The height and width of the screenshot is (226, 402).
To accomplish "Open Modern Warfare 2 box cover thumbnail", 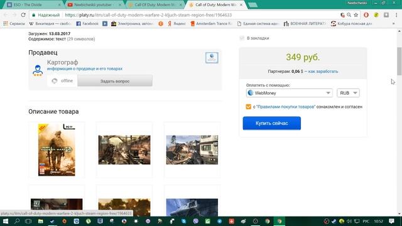I will coord(57,150).
